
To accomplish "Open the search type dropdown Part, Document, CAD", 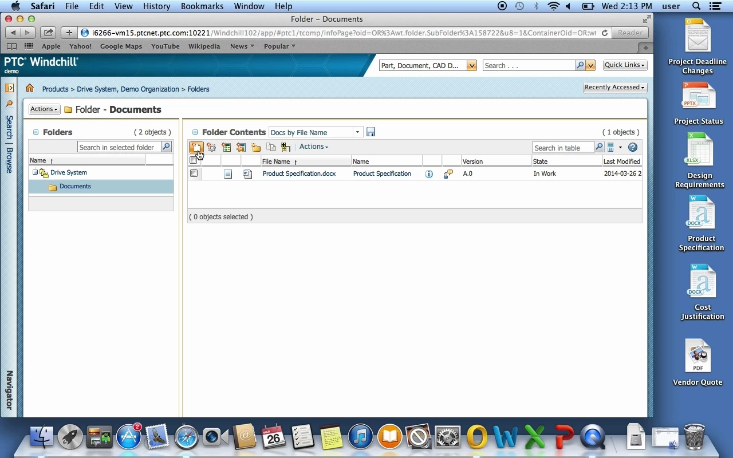I will pos(471,65).
